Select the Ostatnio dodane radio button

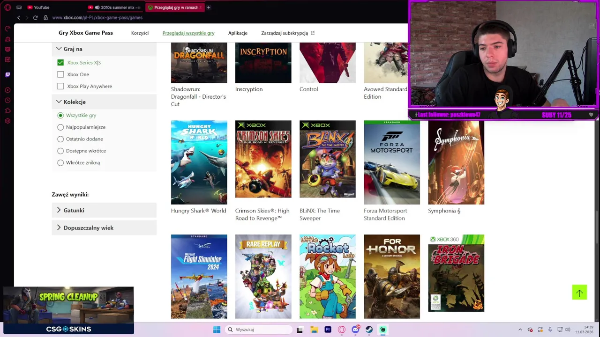[60, 139]
